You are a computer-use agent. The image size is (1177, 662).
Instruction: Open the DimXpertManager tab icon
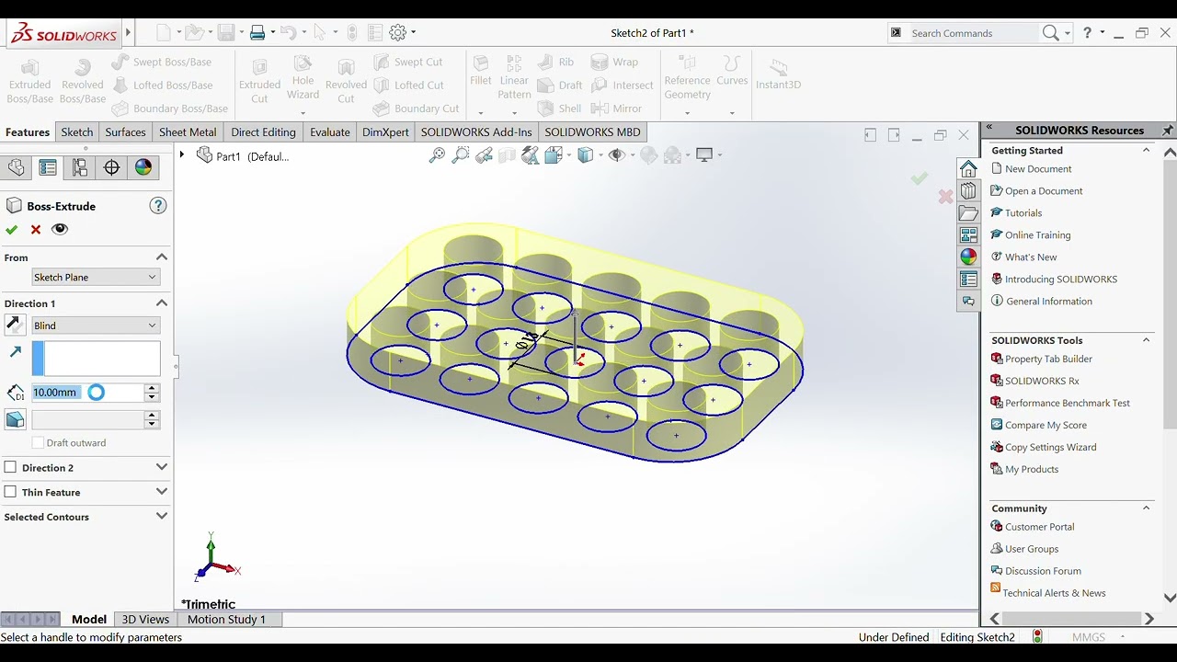tap(111, 167)
